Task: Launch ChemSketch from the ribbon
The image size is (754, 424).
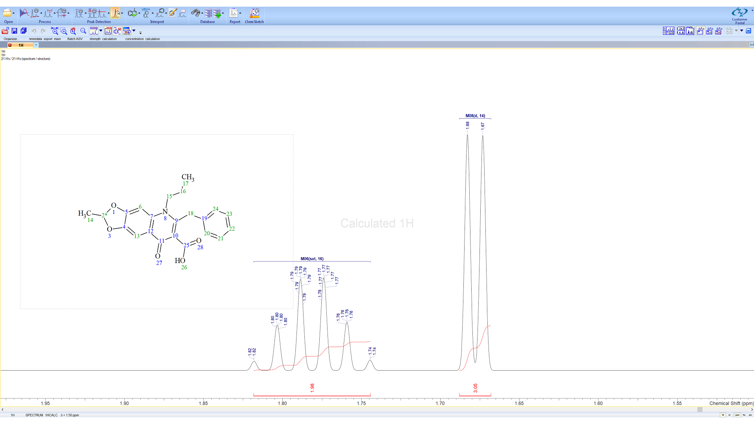Action: (x=254, y=13)
